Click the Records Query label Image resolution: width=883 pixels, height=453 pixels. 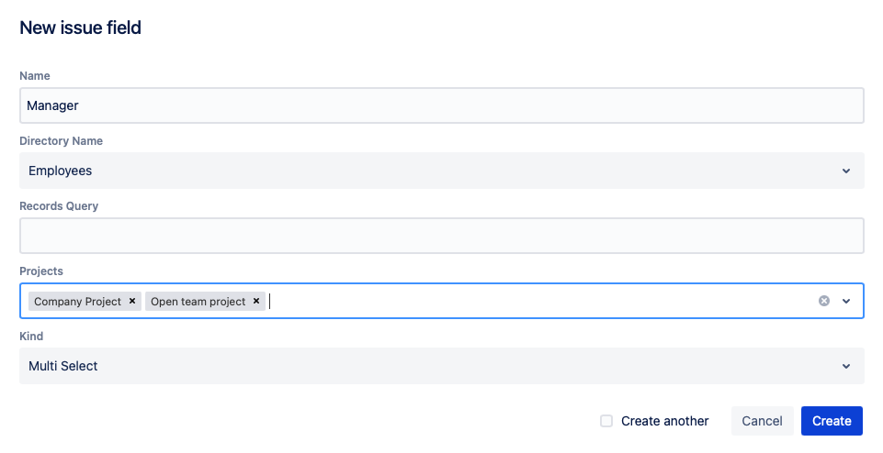pyautogui.click(x=59, y=206)
